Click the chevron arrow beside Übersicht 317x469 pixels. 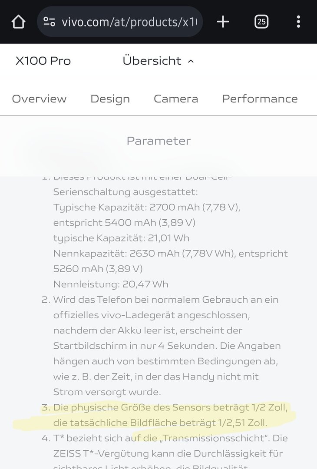(191, 61)
